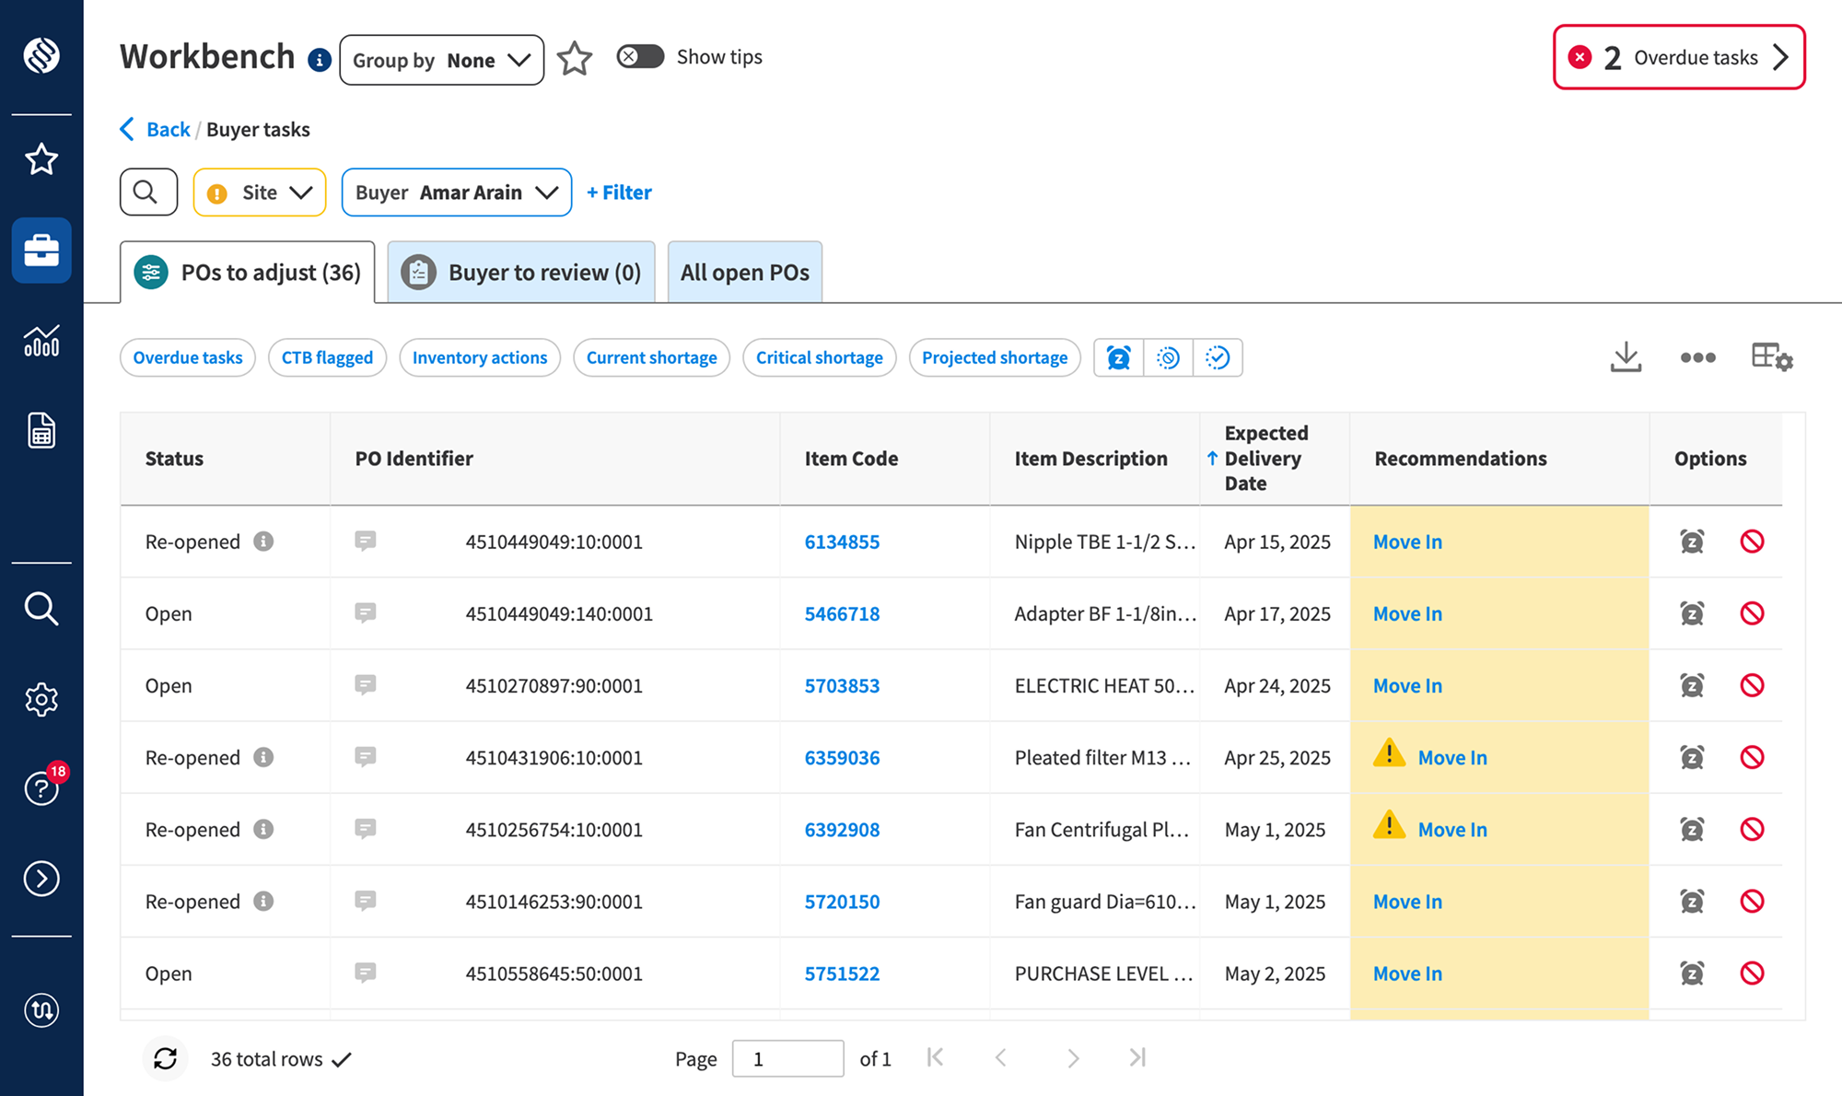The image size is (1842, 1096).
Task: Go to the previous page
Action: 1001,1057
